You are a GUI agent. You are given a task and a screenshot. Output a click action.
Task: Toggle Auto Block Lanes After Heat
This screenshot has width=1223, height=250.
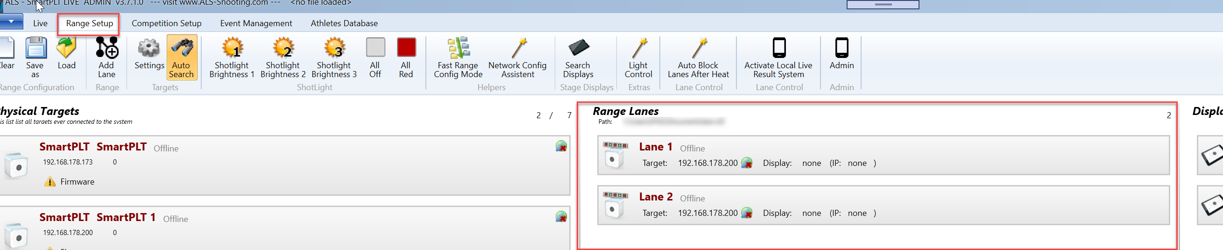tap(699, 49)
